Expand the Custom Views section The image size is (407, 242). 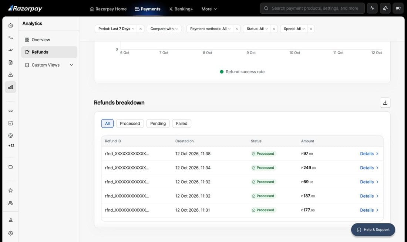click(x=49, y=65)
